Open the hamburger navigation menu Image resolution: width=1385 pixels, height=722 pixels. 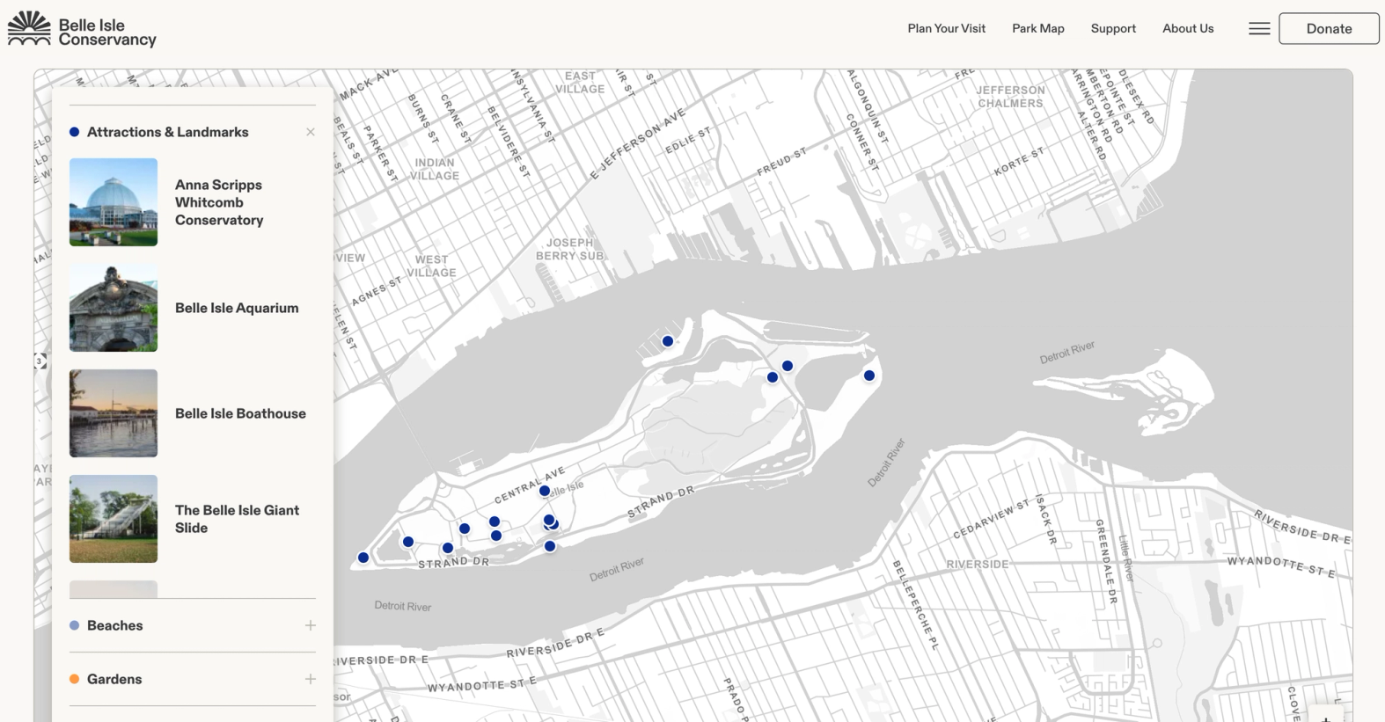pos(1259,28)
